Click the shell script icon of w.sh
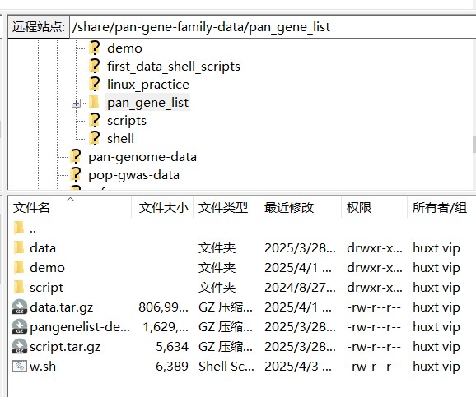Screen dimensions: 476x397 pyautogui.click(x=20, y=366)
